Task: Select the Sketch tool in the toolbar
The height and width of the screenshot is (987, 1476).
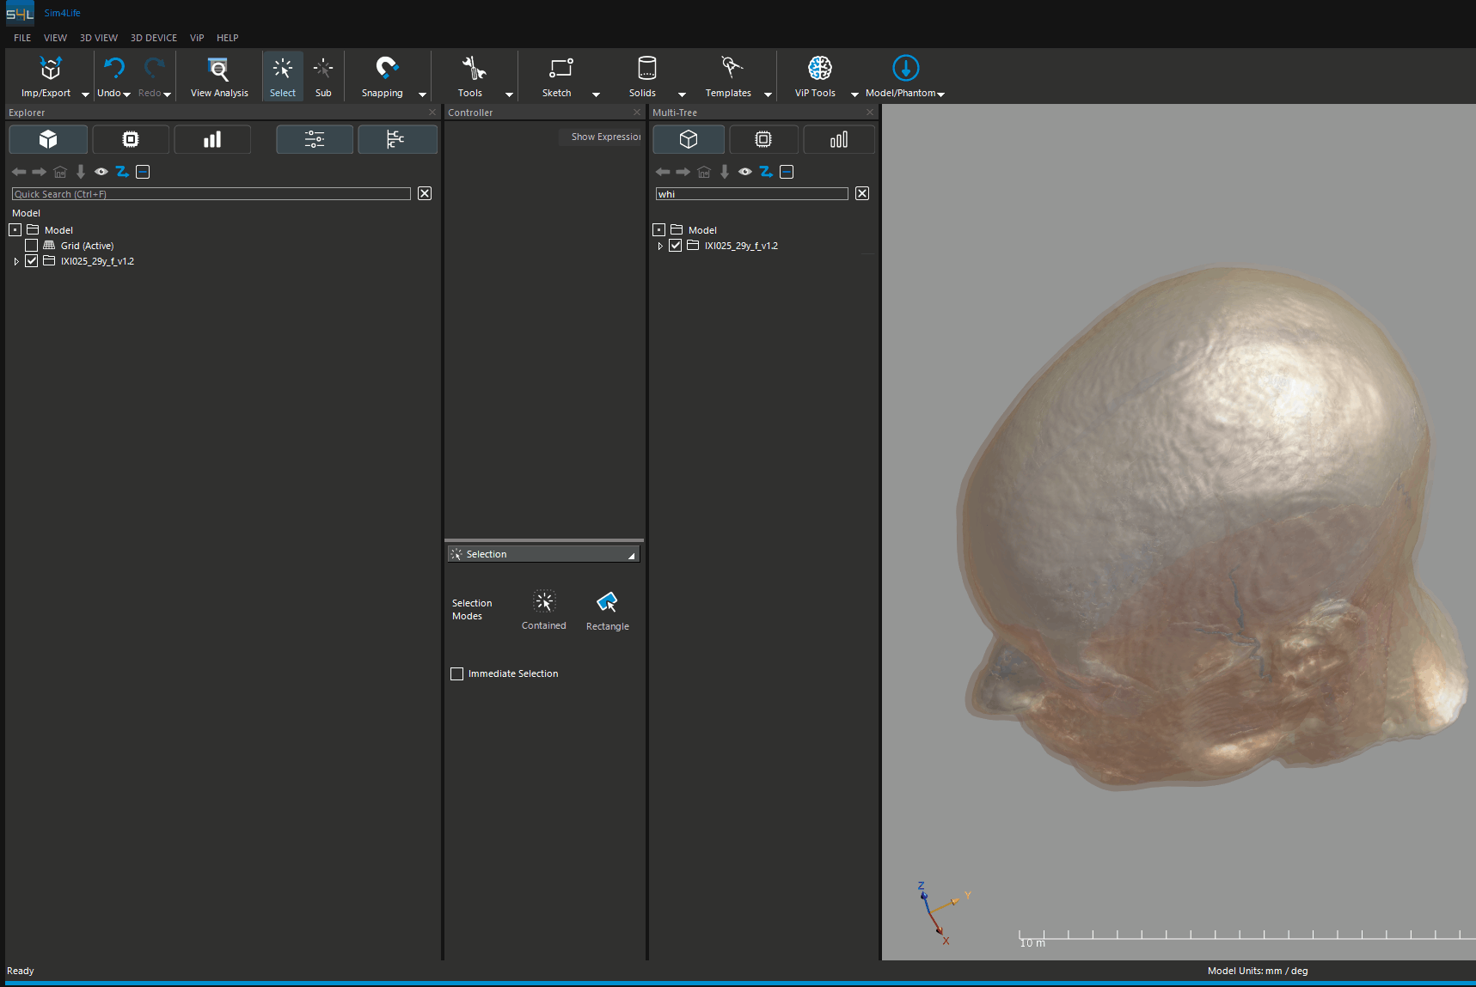Action: (x=559, y=76)
